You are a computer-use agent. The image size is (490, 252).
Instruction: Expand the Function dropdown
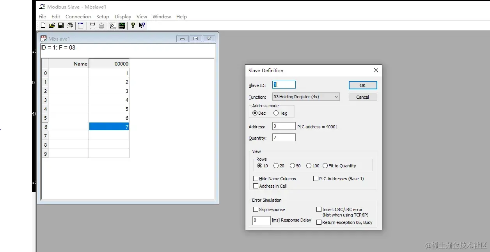pos(337,97)
